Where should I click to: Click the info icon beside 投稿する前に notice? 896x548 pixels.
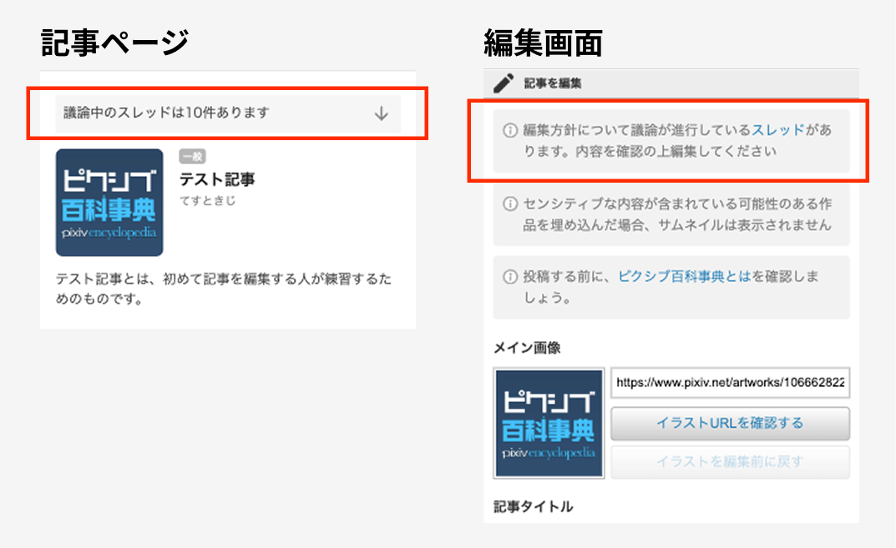click(509, 277)
